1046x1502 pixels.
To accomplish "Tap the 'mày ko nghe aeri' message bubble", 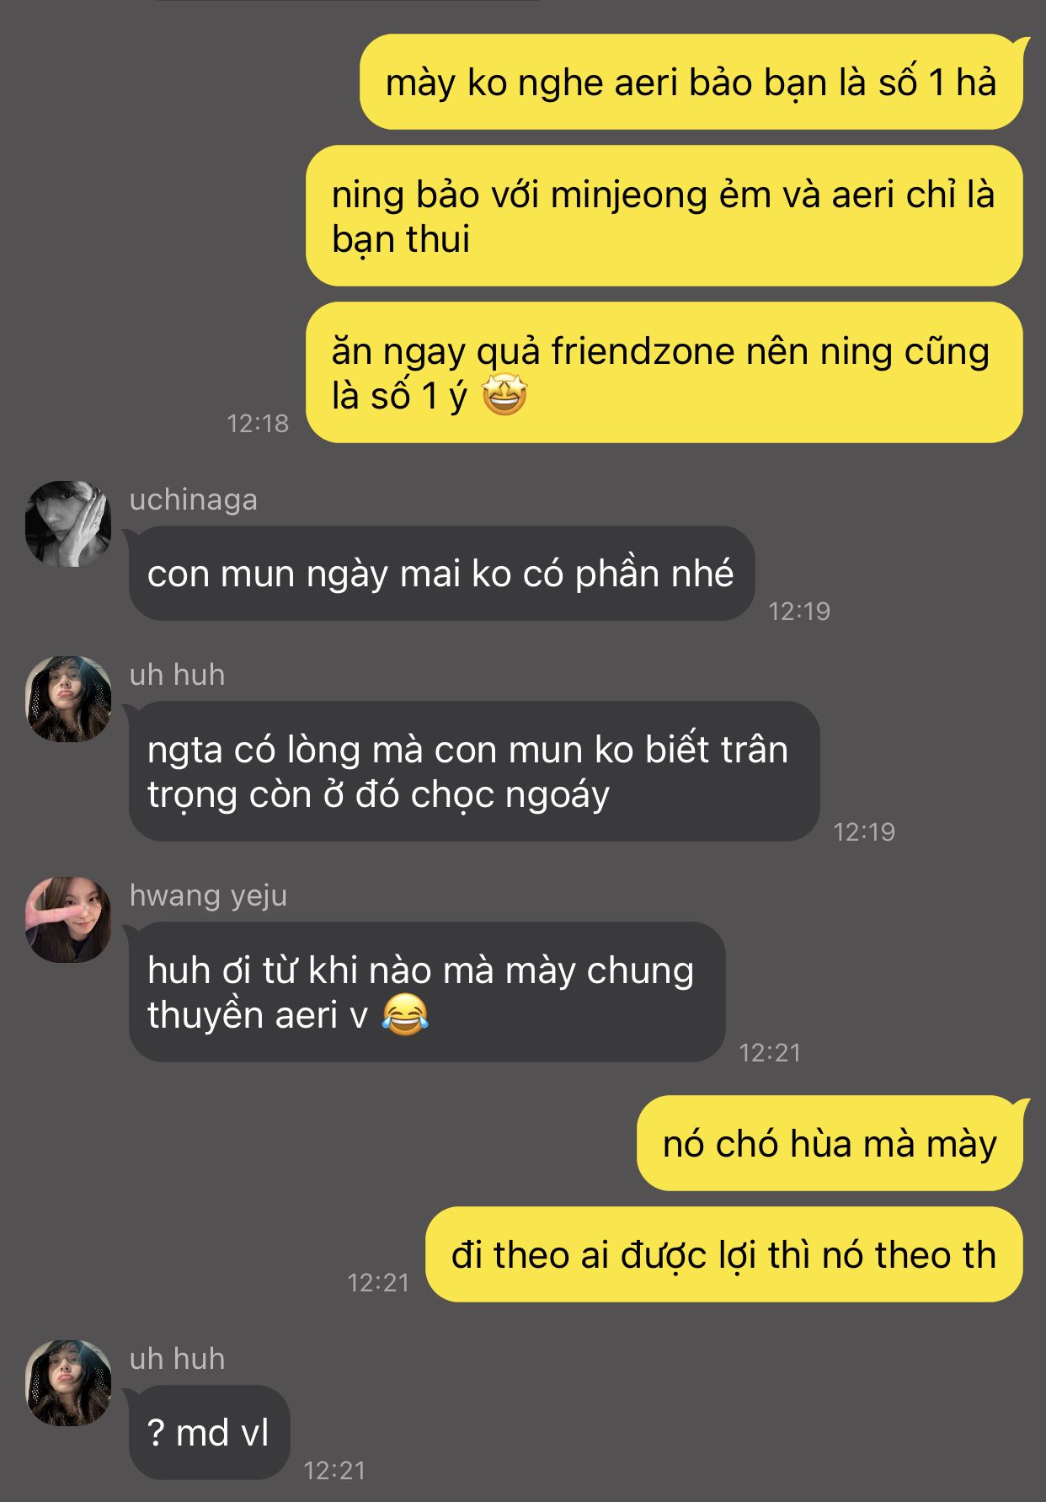I will [x=691, y=82].
